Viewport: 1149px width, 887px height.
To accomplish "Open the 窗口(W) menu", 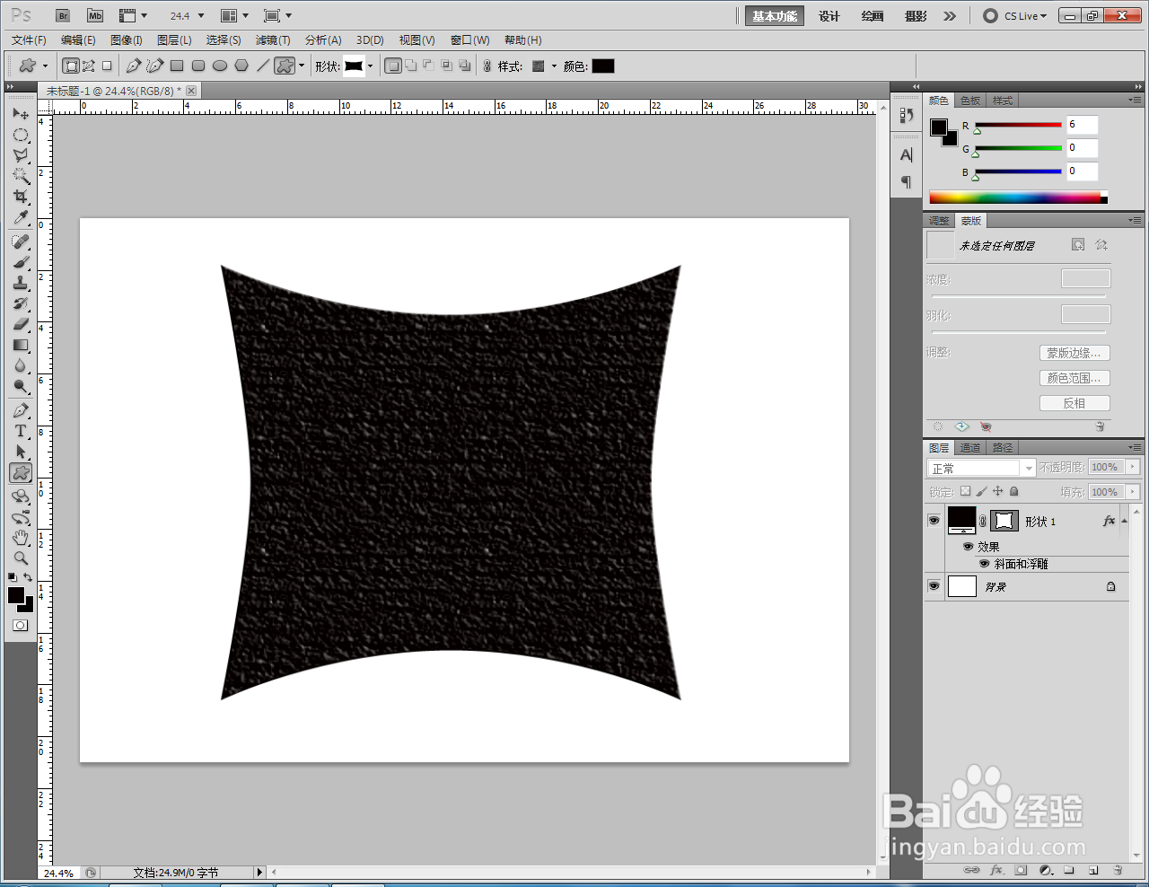I will 469,40.
